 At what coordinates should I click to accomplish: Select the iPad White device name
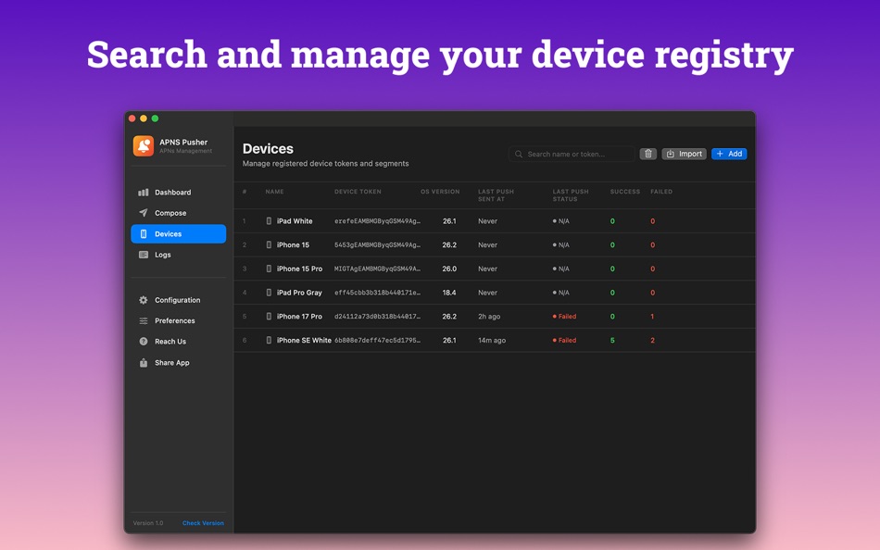[294, 221]
